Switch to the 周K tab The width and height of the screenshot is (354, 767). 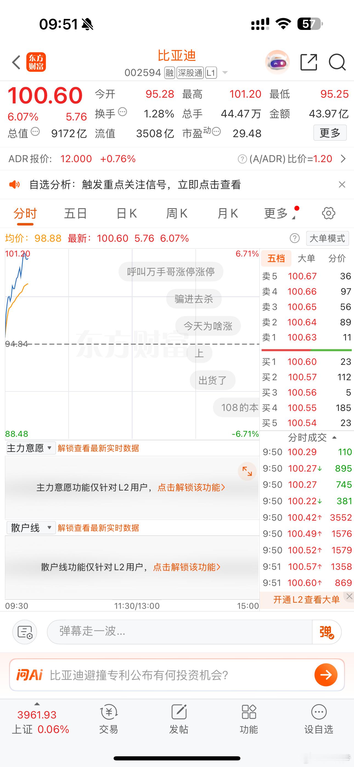point(177,213)
